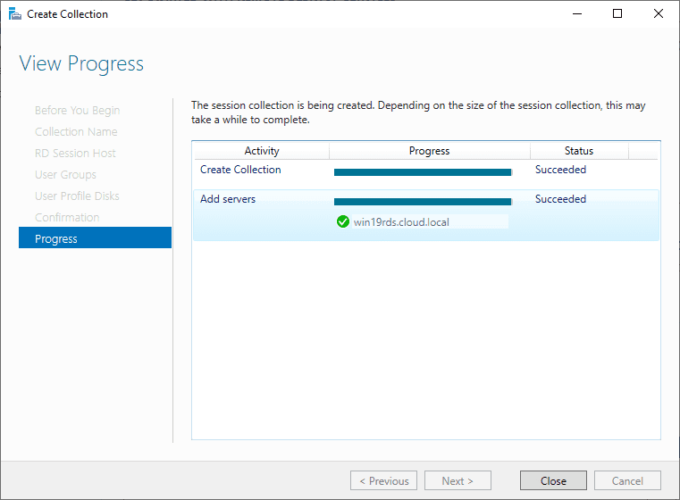Click the Create Collection progress bar
The height and width of the screenshot is (500, 680).
[423, 171]
